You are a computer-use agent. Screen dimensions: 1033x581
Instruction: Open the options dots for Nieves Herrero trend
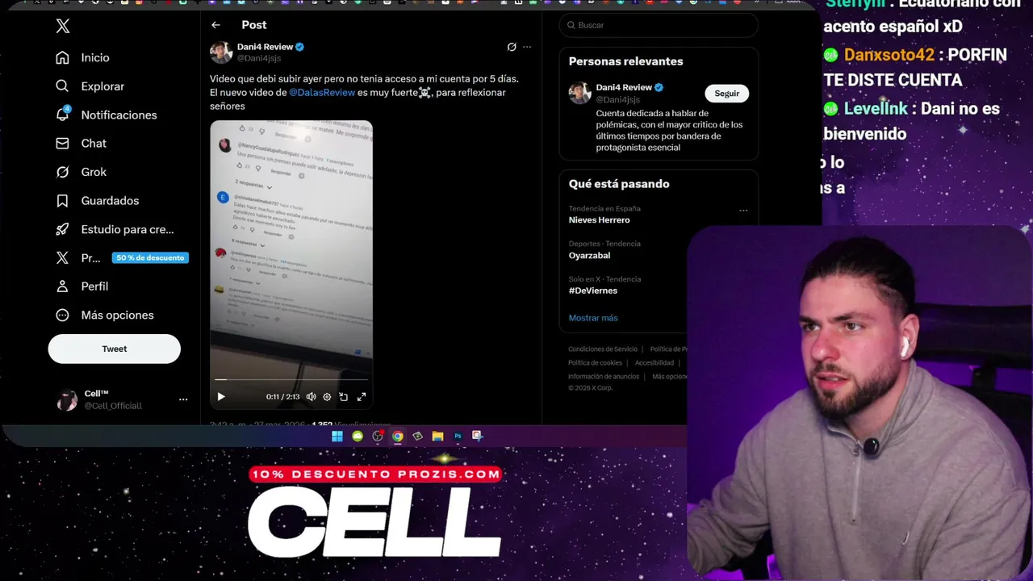click(743, 211)
